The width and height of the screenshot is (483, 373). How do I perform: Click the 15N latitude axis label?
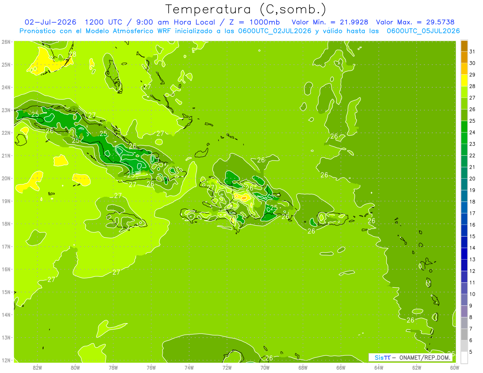pos(6,292)
